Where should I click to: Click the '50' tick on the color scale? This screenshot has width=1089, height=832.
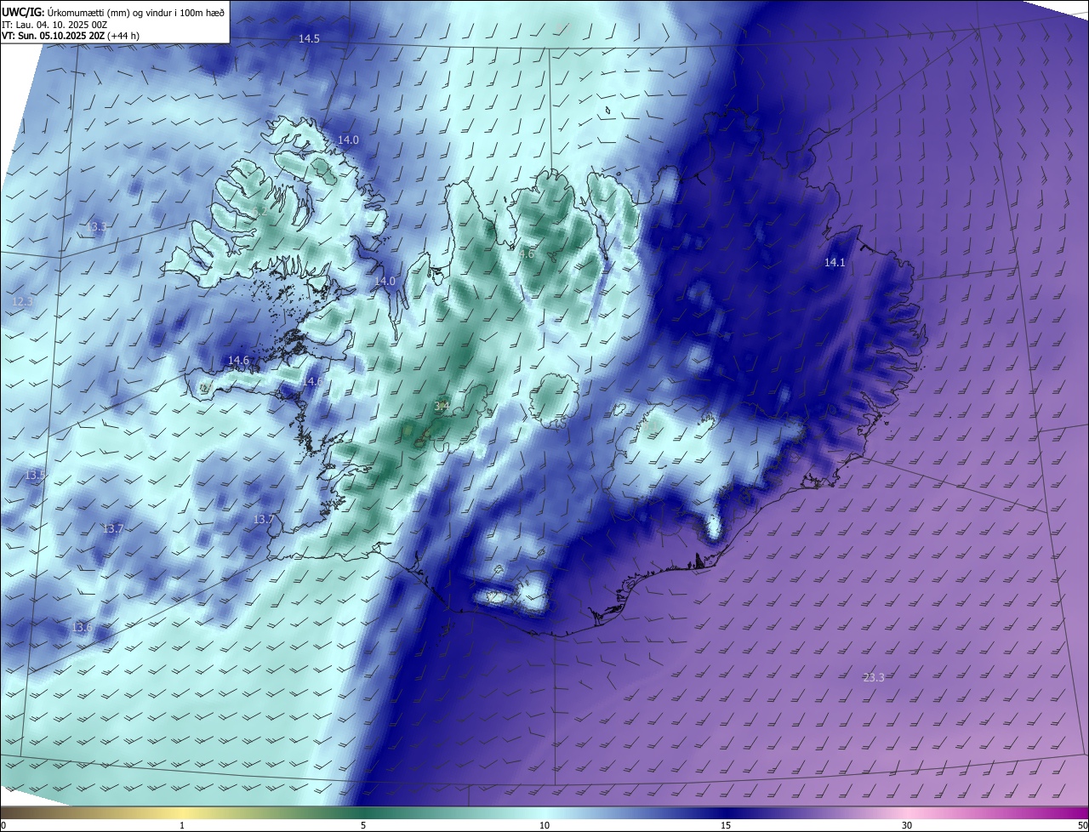click(x=1082, y=825)
